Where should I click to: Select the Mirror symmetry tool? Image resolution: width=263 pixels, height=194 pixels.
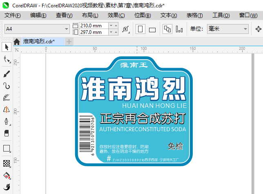(x=7, y=109)
